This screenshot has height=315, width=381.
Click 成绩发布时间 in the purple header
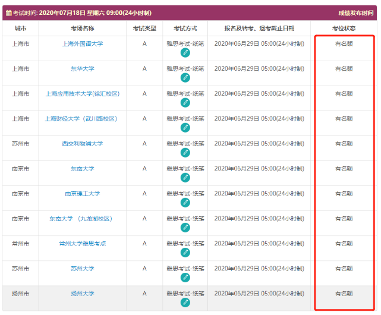(356, 13)
